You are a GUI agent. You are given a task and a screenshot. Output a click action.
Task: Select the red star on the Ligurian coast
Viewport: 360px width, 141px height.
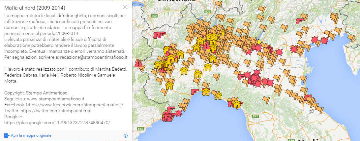(x=178, y=113)
